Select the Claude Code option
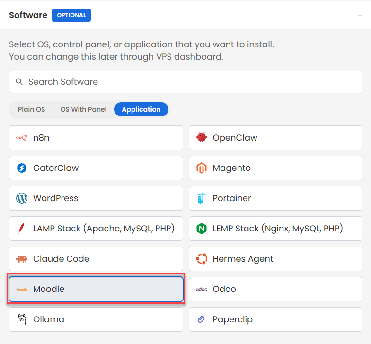Viewport: 371px width, 344px height. point(96,259)
